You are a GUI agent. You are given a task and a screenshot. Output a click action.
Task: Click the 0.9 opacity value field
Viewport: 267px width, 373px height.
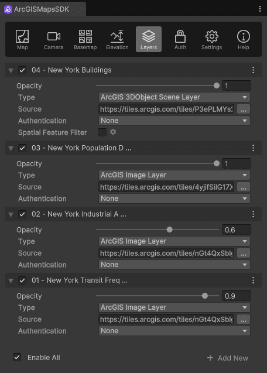point(237,296)
